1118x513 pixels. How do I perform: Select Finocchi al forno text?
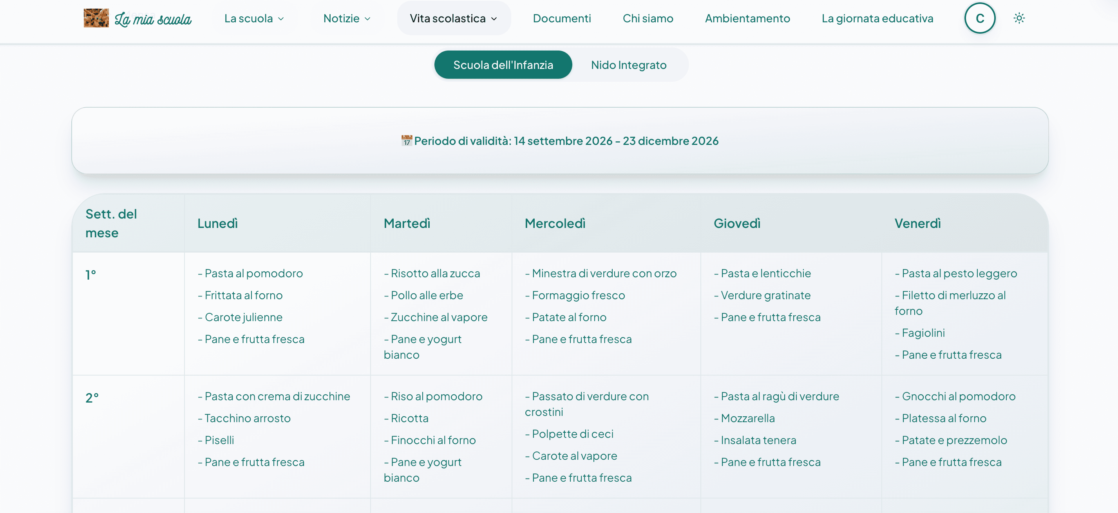[x=430, y=440]
